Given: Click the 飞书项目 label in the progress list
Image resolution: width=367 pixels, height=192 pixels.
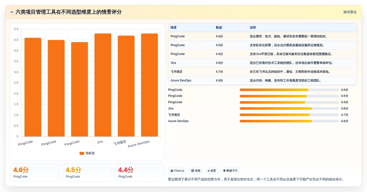Looking at the screenshot, I should click(174, 115).
